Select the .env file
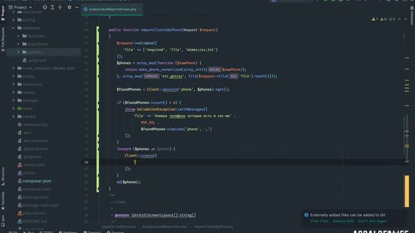 (x=24, y=133)
